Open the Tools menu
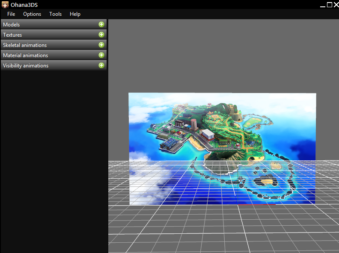This screenshot has width=339, height=253. point(55,14)
